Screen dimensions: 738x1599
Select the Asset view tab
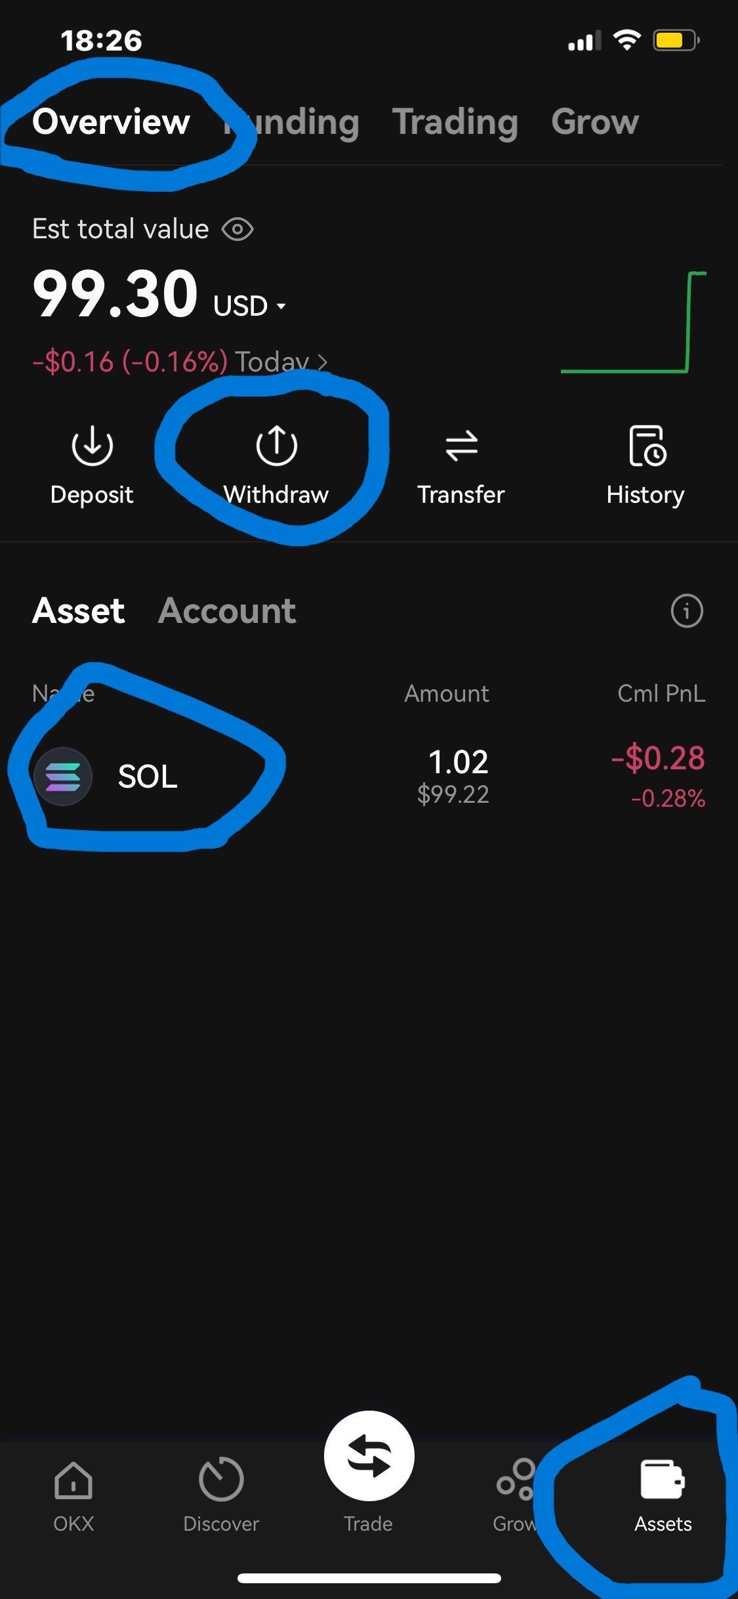tap(79, 611)
